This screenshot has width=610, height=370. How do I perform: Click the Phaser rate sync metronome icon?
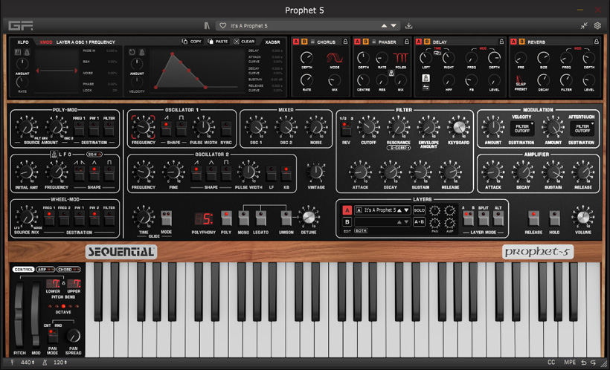[x=391, y=73]
